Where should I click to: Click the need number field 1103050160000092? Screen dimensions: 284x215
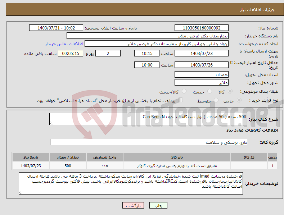(x=202, y=28)
